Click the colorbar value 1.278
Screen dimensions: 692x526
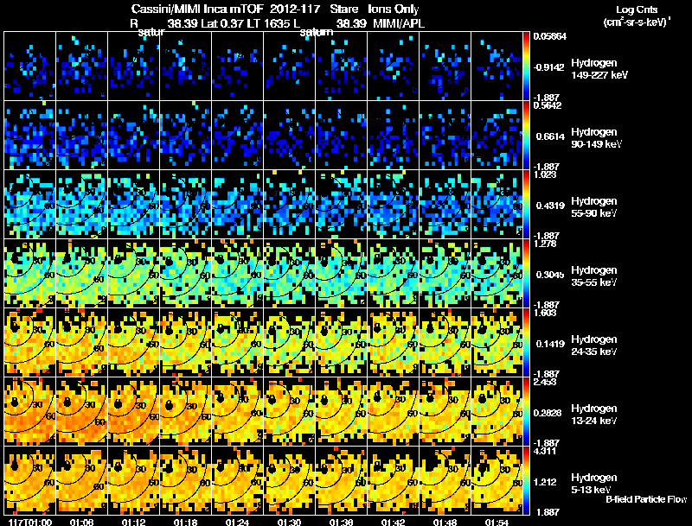tap(545, 244)
